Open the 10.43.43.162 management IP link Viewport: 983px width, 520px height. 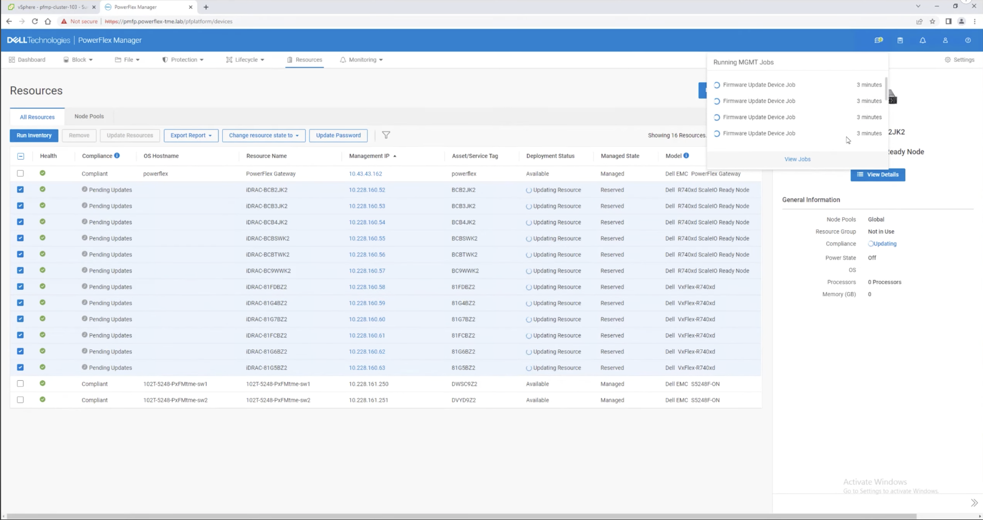(x=365, y=174)
